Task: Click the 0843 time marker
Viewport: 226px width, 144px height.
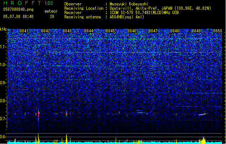Action: pyautogui.click(x=67, y=31)
